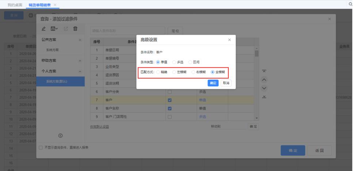Collapse the 个人方案 section

pyautogui.click(x=80, y=71)
